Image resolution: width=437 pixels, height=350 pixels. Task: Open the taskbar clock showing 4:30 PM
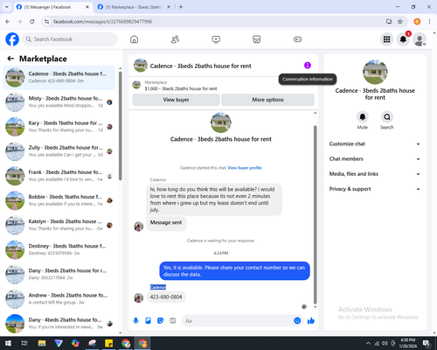pos(407,343)
